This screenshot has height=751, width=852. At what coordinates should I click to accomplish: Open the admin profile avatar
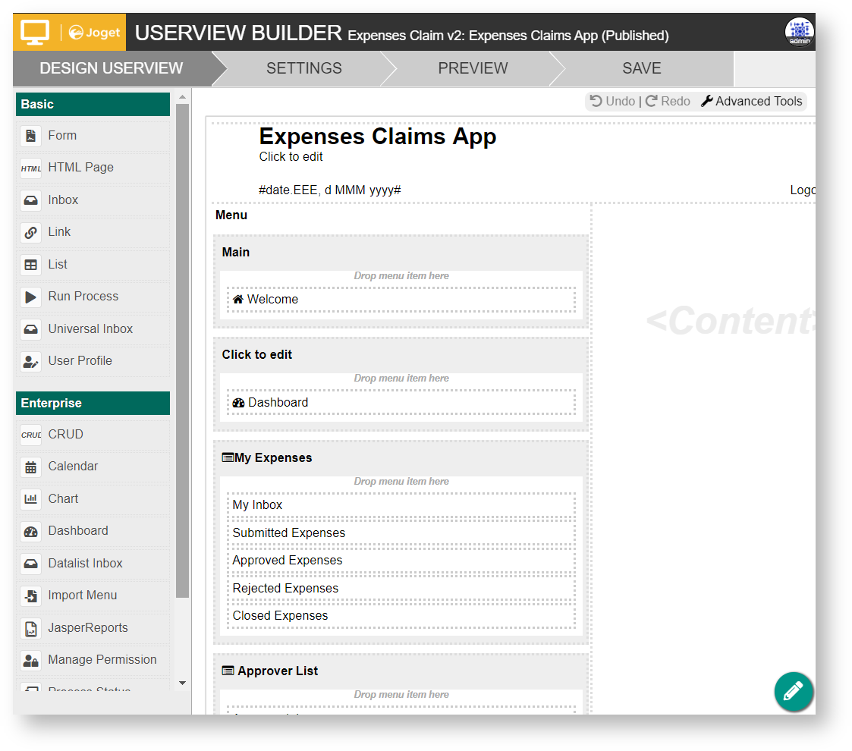799,32
